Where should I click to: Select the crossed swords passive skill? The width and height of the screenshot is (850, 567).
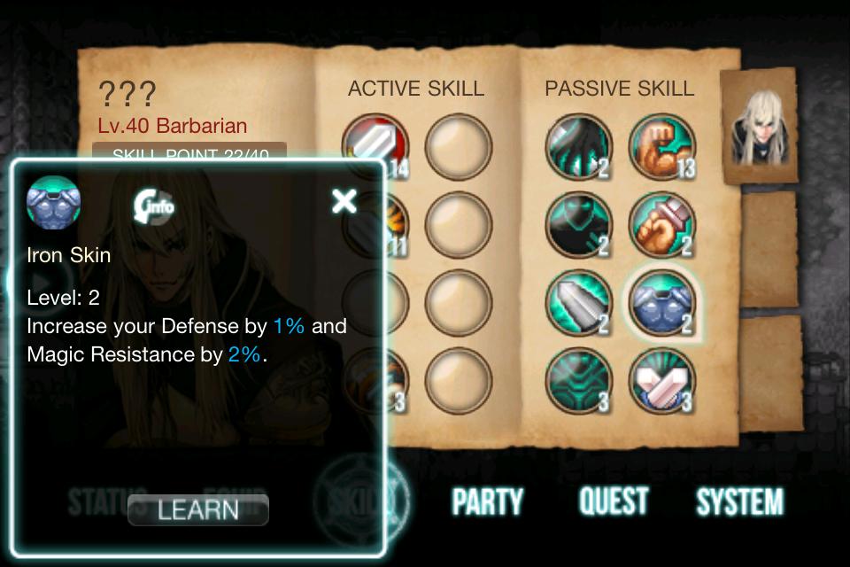click(x=662, y=381)
